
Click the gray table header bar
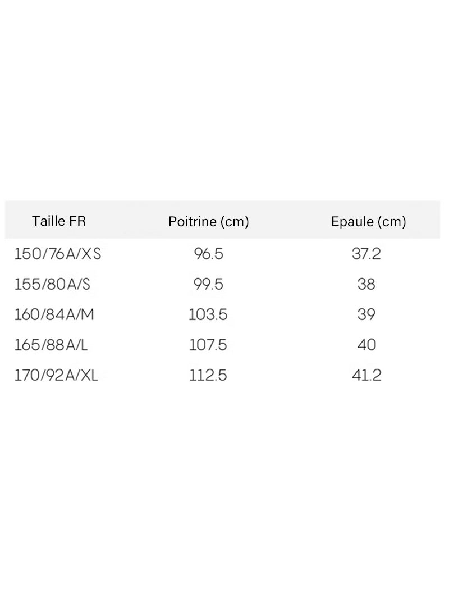point(223,220)
